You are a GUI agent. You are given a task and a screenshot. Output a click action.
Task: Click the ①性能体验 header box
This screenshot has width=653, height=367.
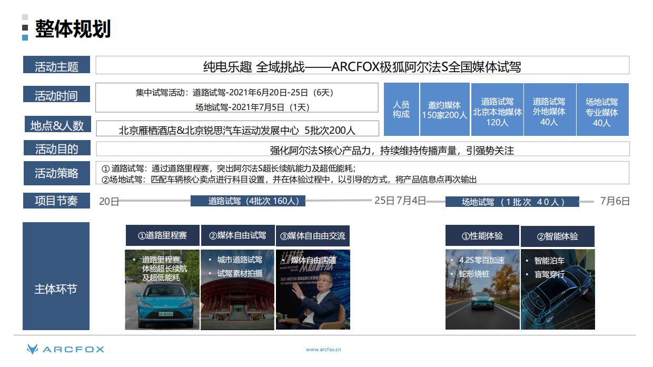tap(482, 235)
